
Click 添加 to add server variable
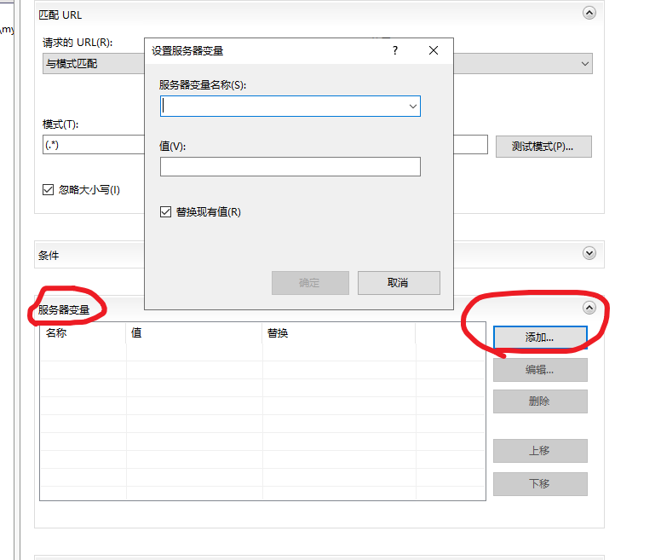(540, 338)
